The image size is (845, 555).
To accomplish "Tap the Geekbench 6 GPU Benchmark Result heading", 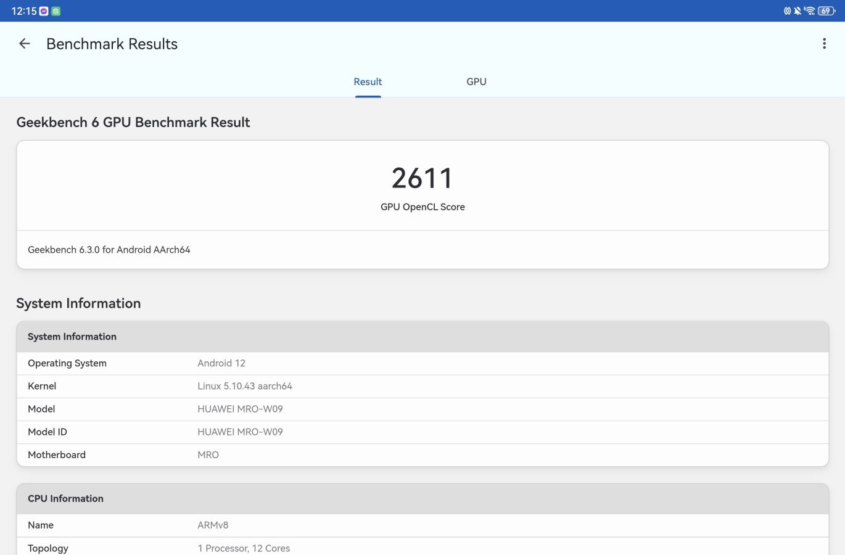I will click(133, 122).
